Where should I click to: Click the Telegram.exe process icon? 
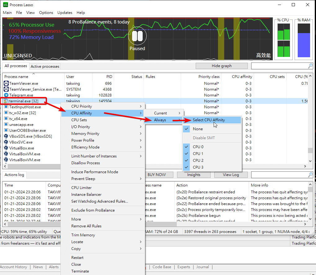pyautogui.click(x=6, y=95)
